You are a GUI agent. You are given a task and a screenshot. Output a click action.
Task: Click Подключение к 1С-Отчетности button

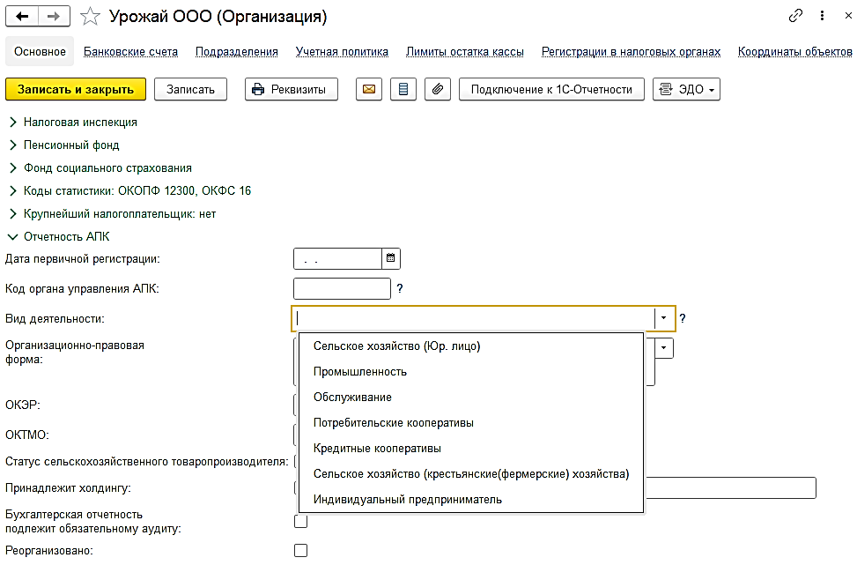(551, 89)
